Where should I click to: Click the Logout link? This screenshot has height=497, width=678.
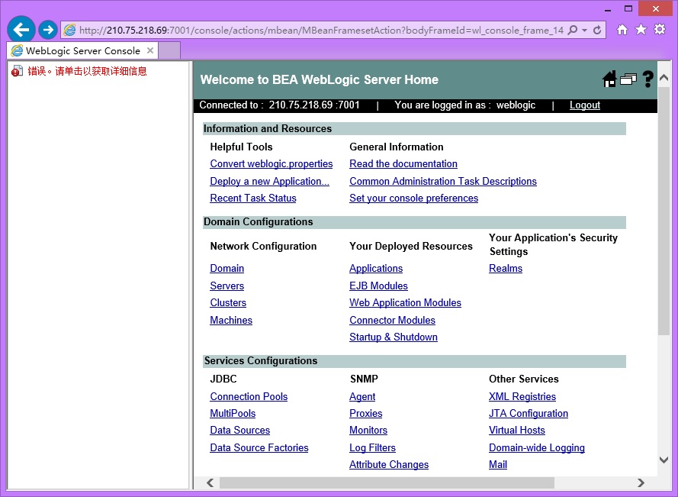click(585, 105)
